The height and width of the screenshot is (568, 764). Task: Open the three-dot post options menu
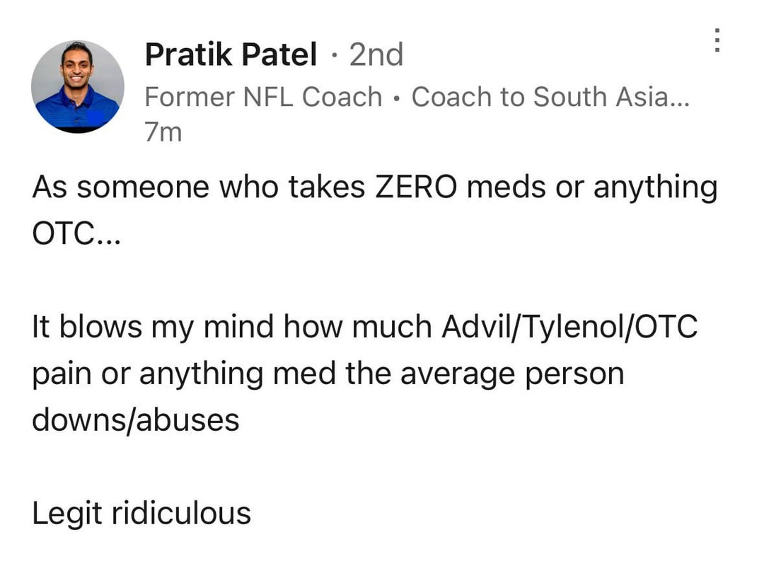coord(718,40)
